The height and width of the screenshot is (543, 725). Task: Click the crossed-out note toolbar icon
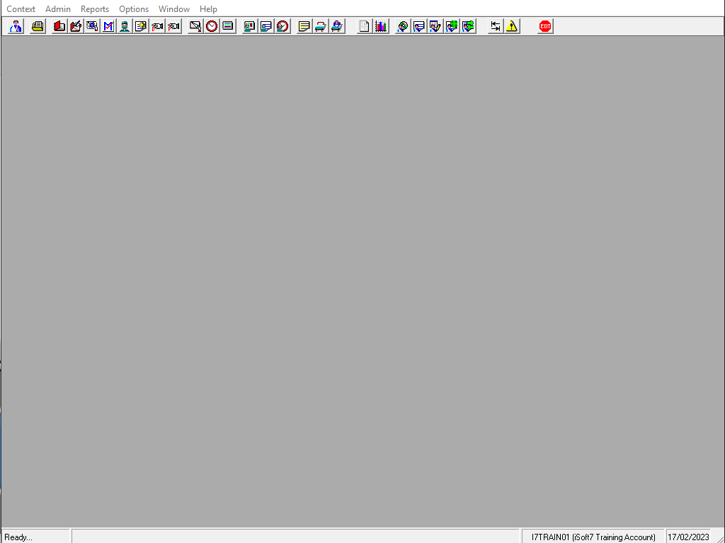[x=195, y=26]
